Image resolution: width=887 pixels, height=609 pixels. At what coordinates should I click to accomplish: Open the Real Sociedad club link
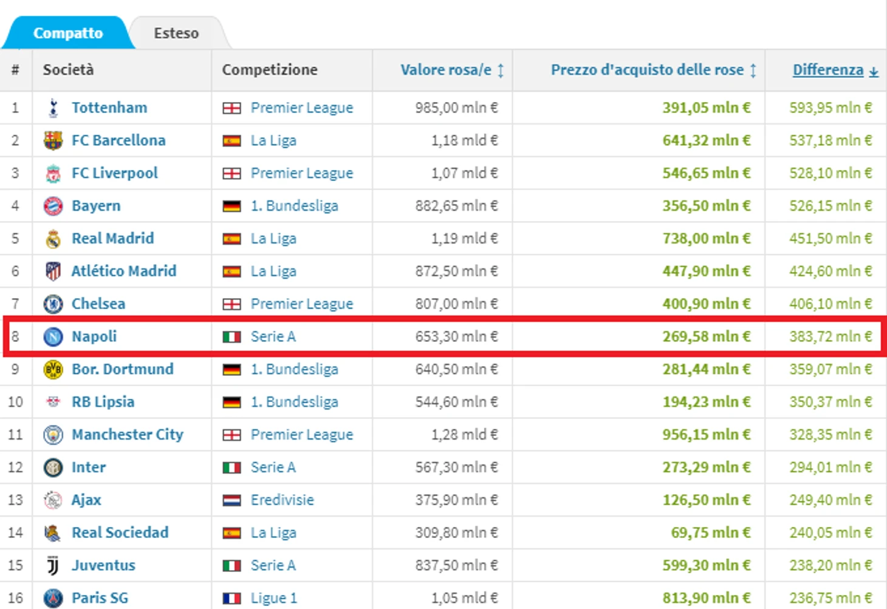tap(120, 532)
